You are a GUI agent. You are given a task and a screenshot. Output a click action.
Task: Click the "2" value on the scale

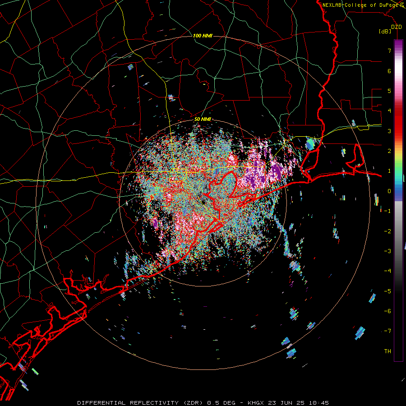point(389,151)
